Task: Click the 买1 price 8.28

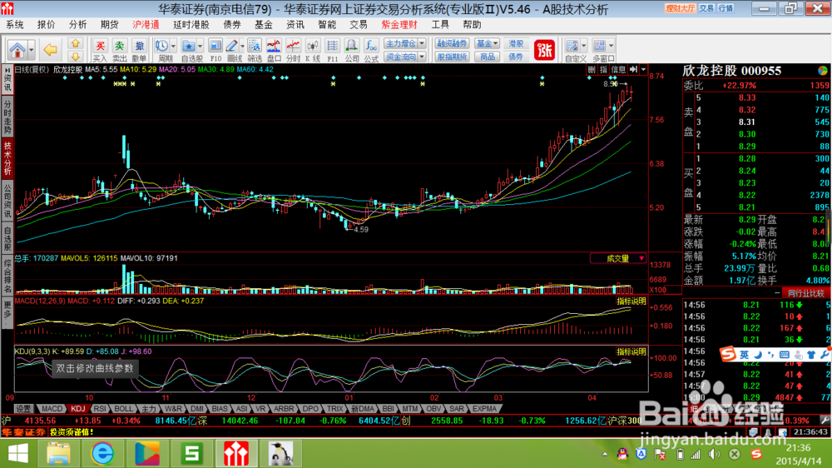Action: [x=747, y=159]
